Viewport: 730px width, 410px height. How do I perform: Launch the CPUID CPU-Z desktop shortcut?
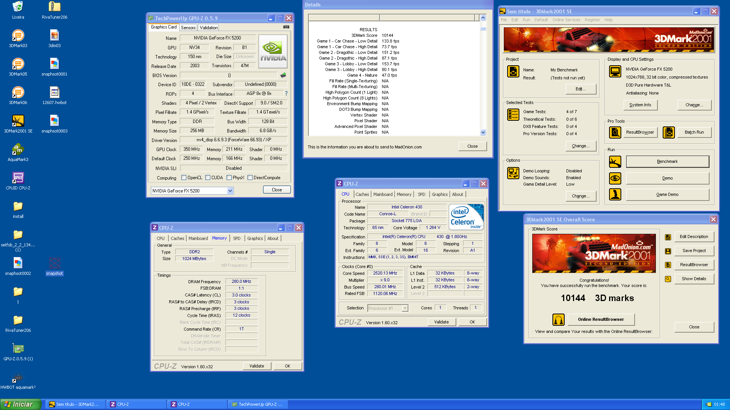[18, 178]
